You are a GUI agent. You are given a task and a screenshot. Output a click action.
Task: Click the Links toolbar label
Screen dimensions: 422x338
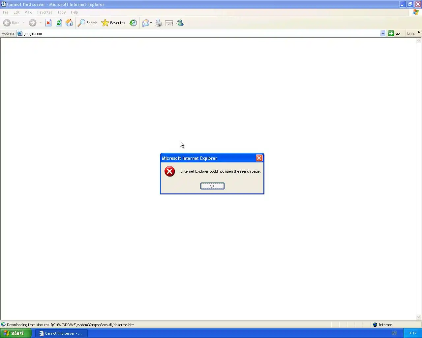point(411,33)
